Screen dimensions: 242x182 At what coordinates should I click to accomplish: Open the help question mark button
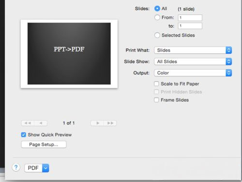click(16, 168)
